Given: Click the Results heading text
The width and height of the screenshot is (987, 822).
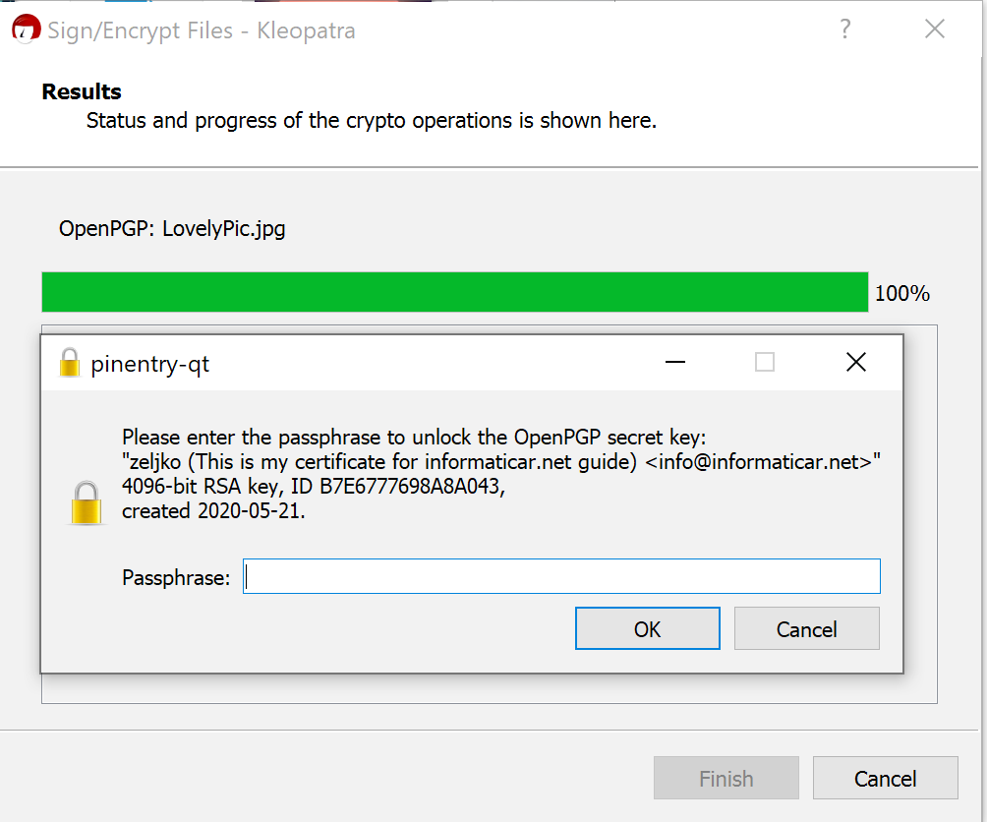Looking at the screenshot, I should click(x=82, y=91).
